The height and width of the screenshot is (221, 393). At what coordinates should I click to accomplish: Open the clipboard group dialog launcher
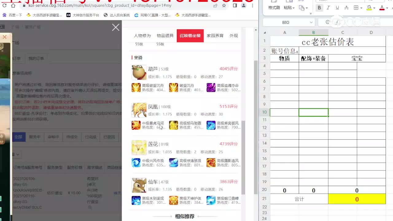click(310, 14)
